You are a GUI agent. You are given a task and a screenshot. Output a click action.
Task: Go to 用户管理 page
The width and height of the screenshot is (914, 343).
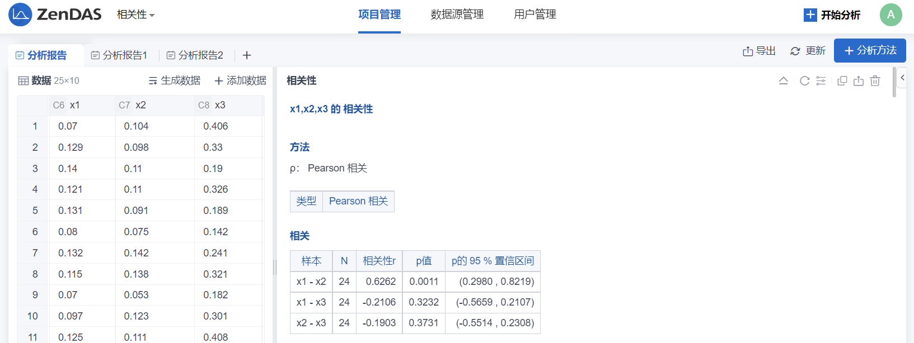[x=535, y=15]
